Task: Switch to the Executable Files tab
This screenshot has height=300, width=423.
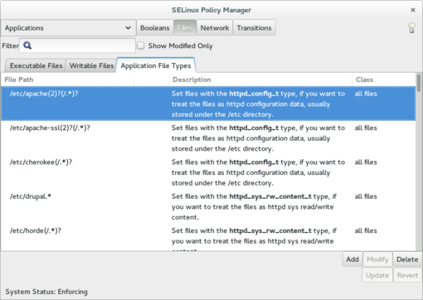Action: [36, 65]
